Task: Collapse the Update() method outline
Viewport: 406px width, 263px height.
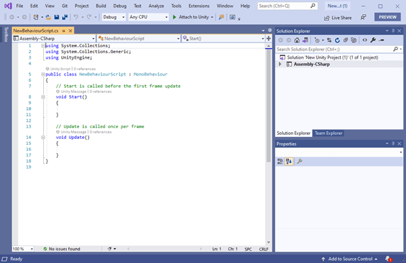Action: (x=43, y=138)
